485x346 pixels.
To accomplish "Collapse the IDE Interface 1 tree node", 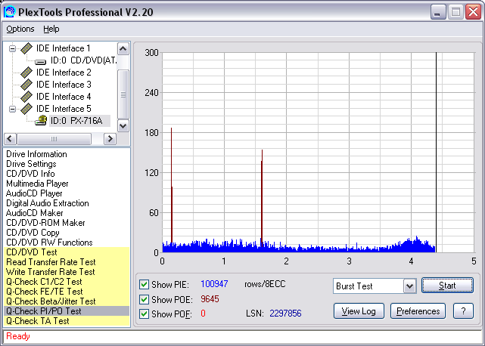I will (x=12, y=48).
